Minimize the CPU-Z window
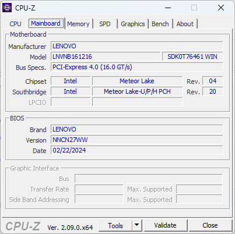 coord(168,8)
